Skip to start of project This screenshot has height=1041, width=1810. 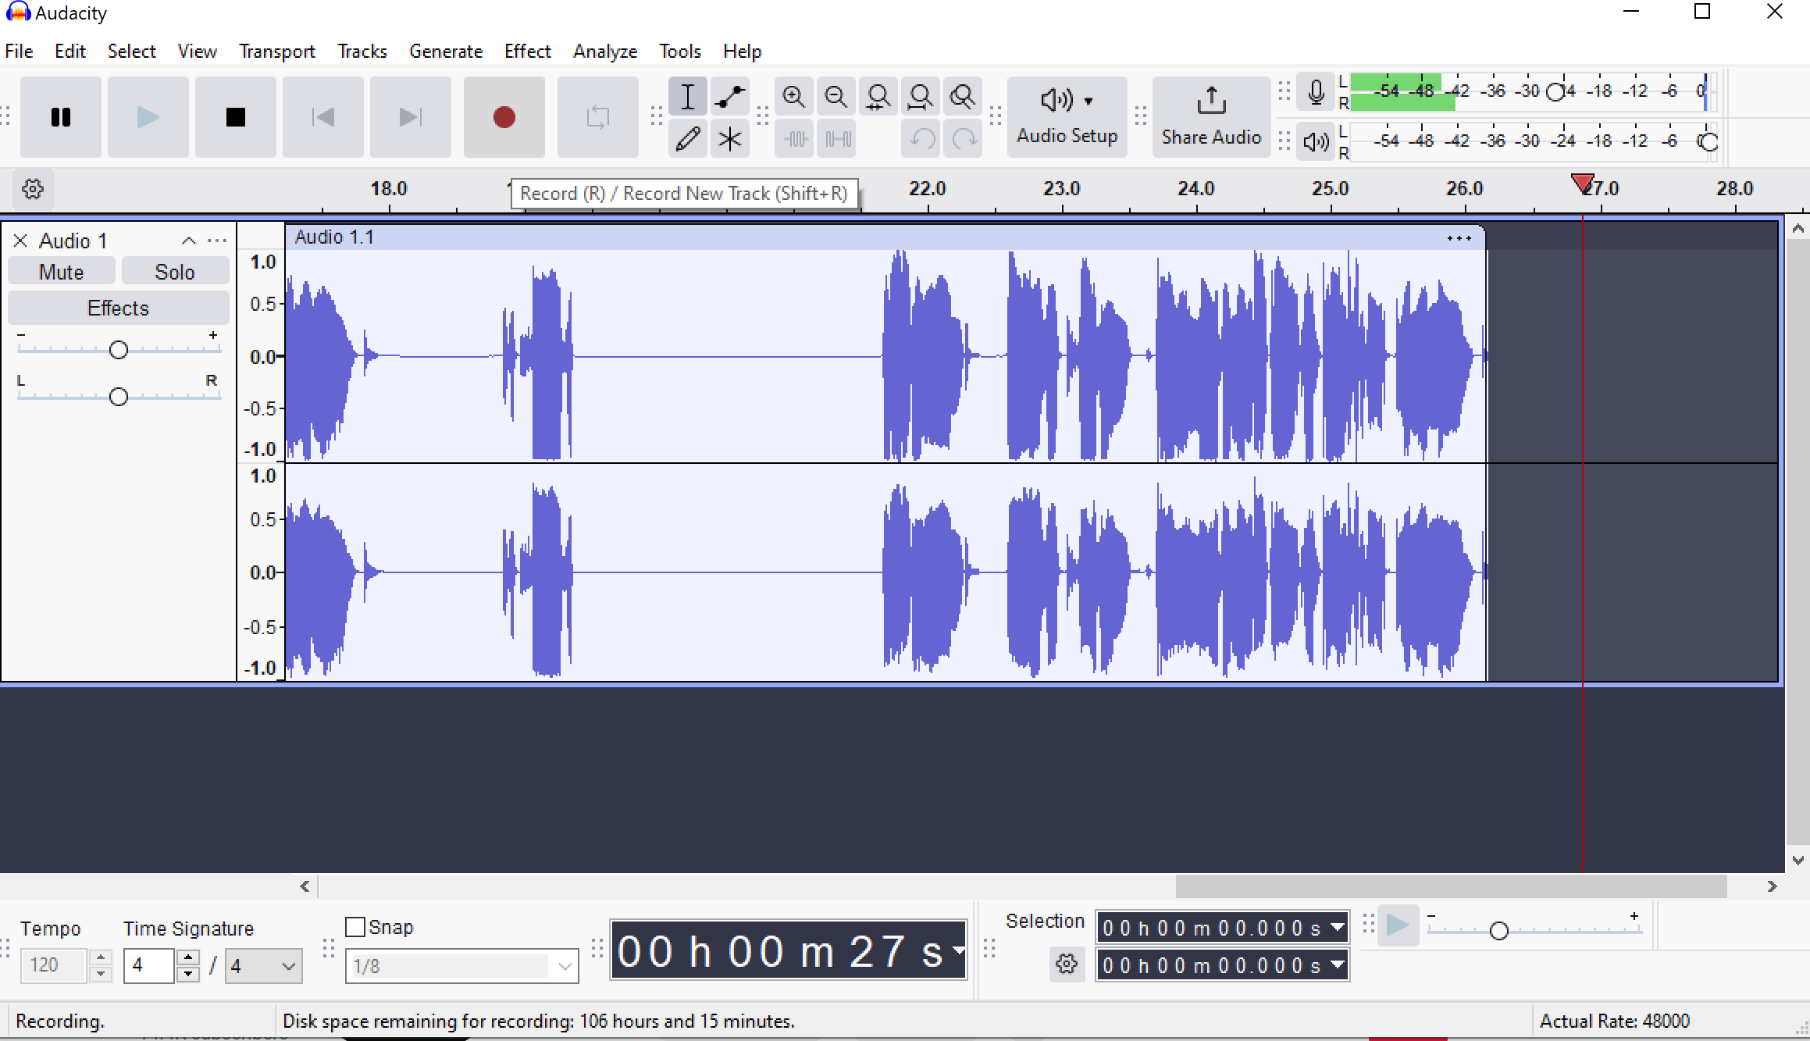tap(322, 117)
